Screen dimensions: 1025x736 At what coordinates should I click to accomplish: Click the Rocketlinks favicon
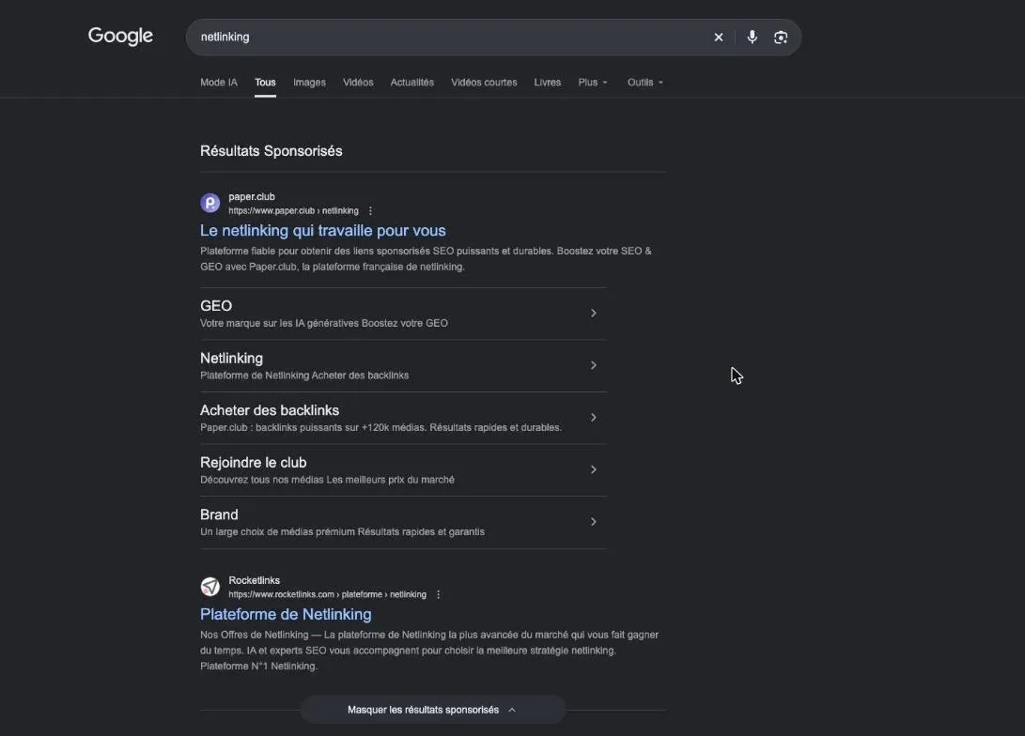210,587
